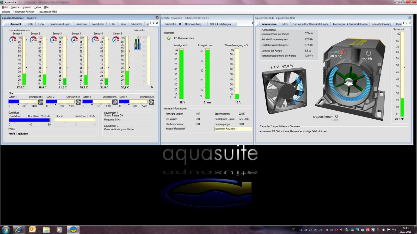Switch to the Sensoreinstellungen tab
The height and width of the screenshot is (234, 417).
pos(60,24)
